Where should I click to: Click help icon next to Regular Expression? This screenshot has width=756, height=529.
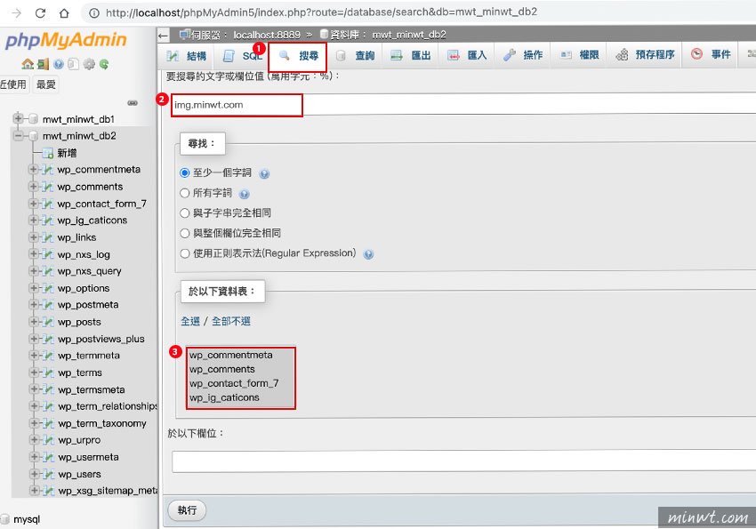368,254
